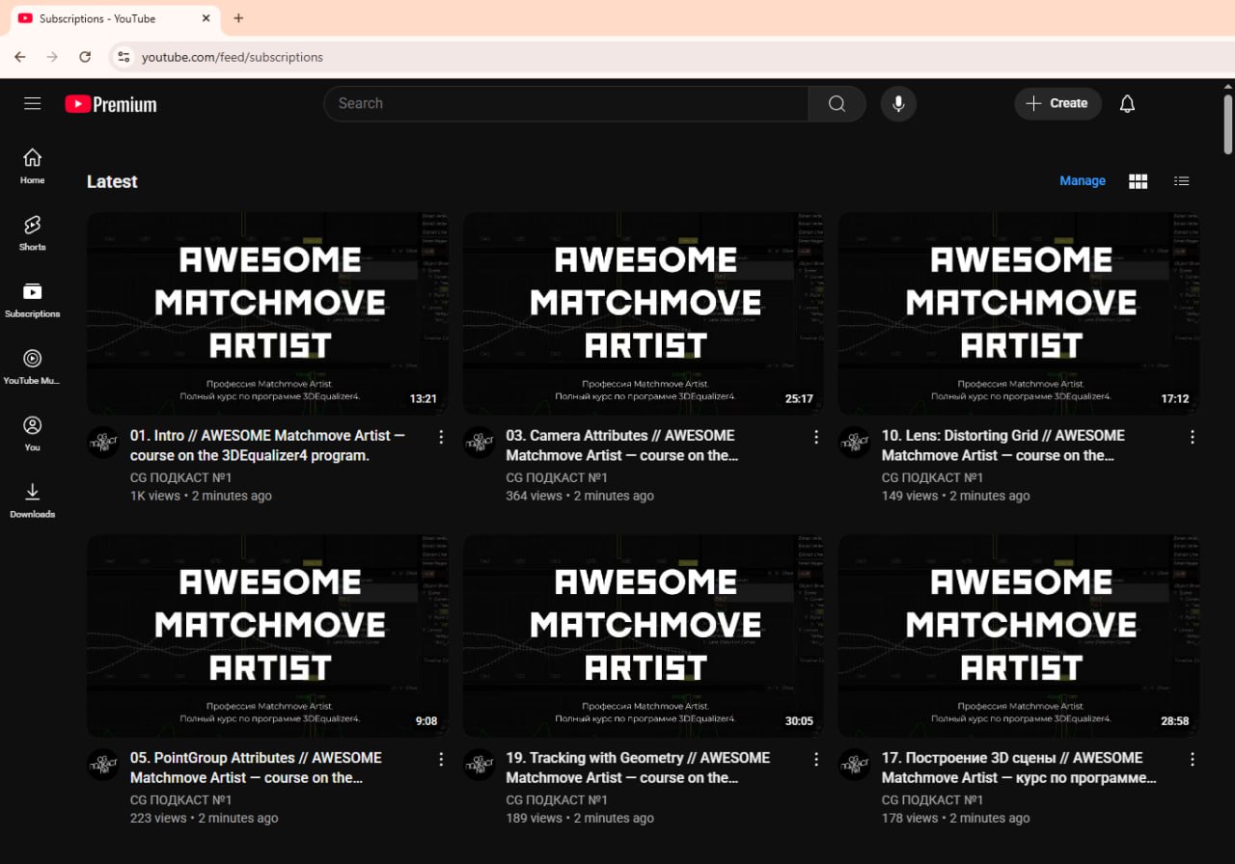This screenshot has width=1235, height=864.
Task: Play the 9:08 video thumbnail
Action: point(267,635)
